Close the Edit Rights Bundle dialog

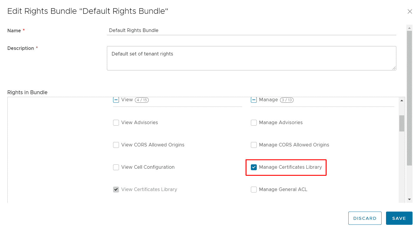coord(410,11)
